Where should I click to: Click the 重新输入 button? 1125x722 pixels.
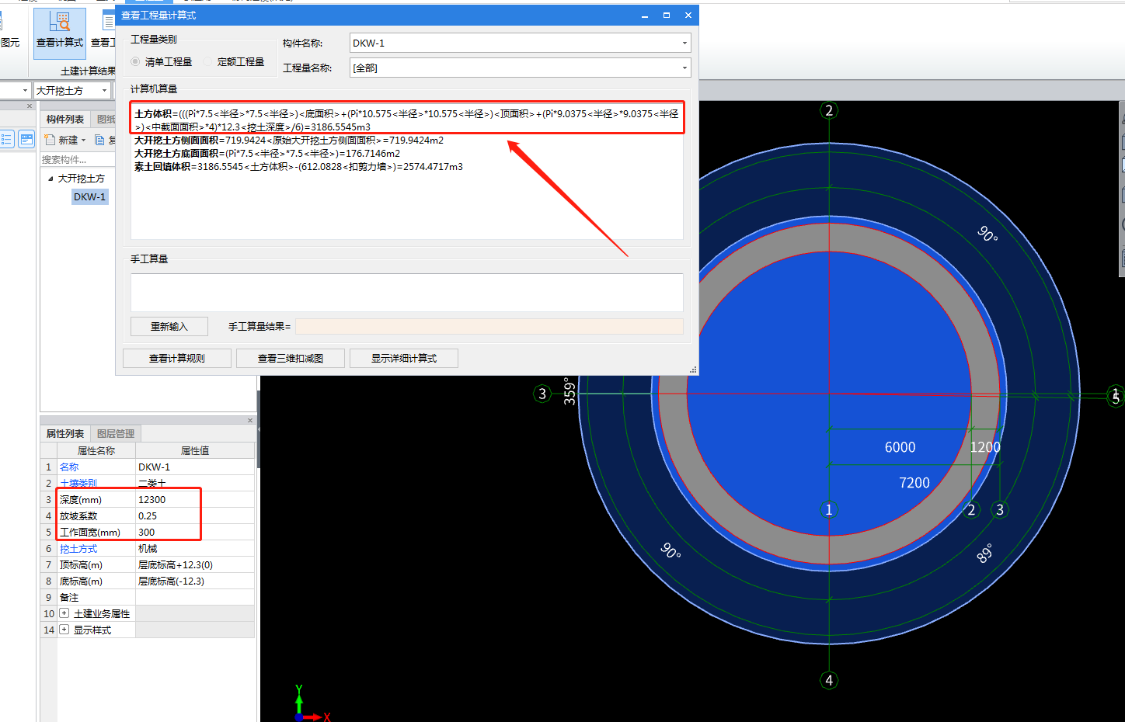pyautogui.click(x=169, y=326)
